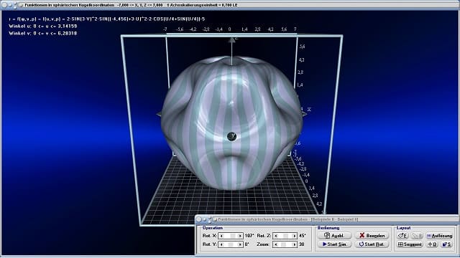Click the main 3D window title bar
460x258 pixels.
230,5
